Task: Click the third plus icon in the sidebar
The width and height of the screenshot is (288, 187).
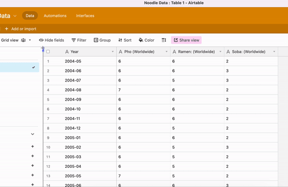Action: coord(33,165)
